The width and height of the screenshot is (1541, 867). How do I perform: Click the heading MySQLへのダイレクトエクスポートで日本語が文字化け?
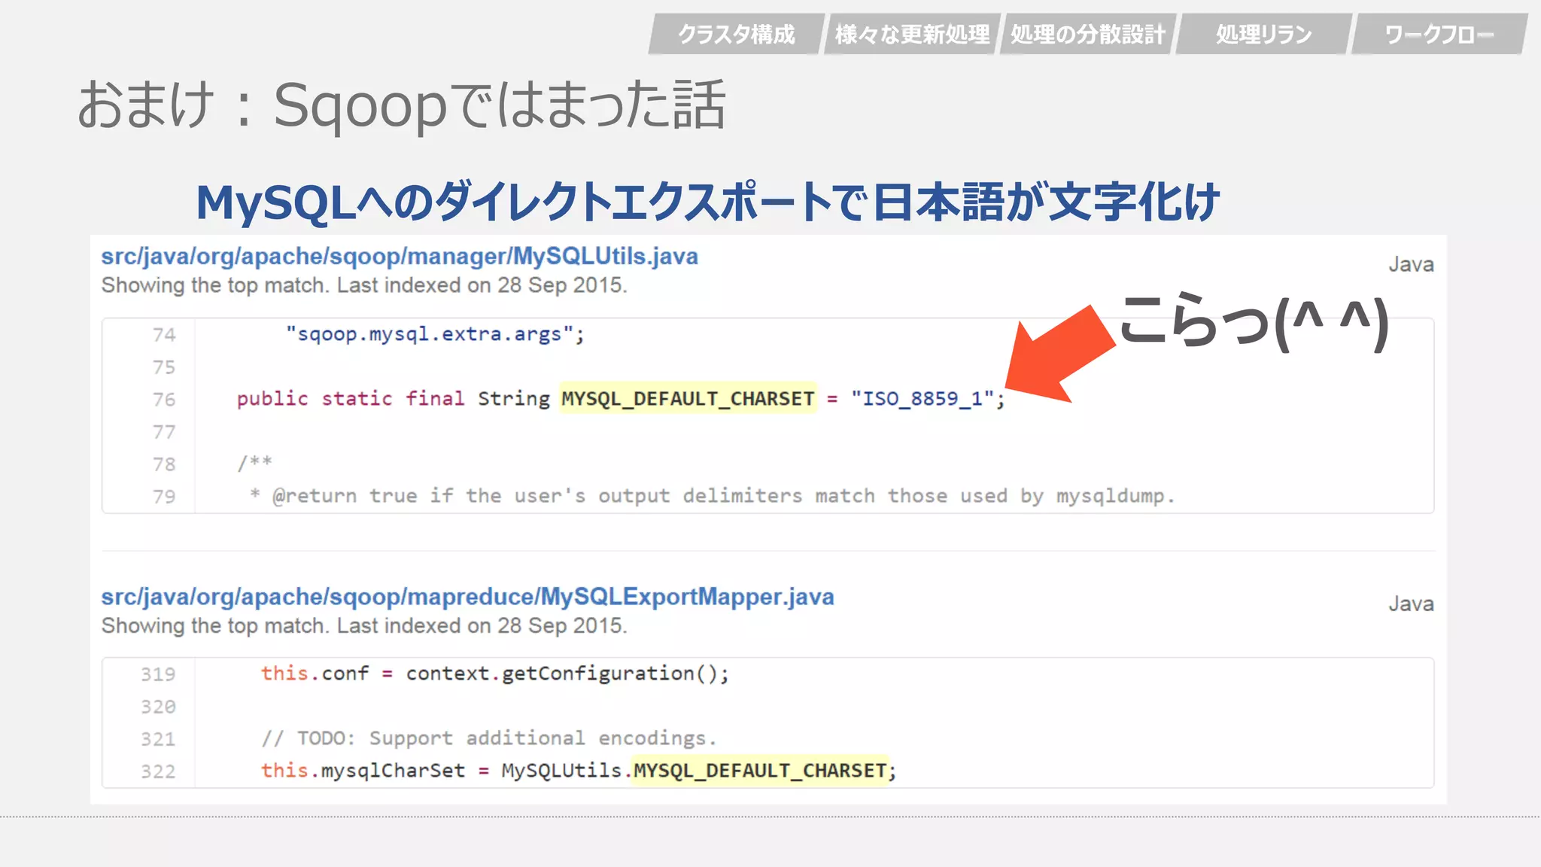point(707,202)
